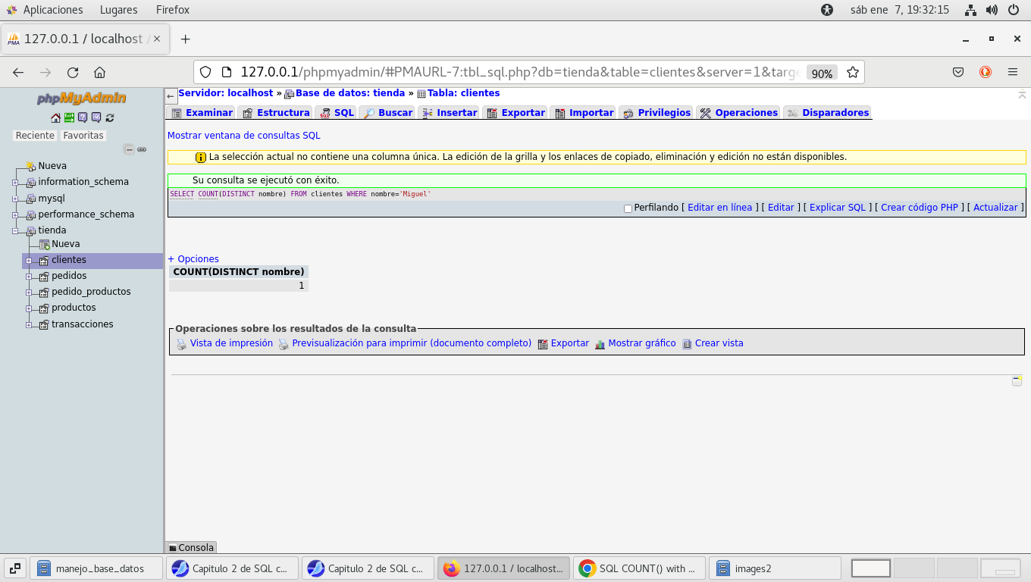Click the link with main panel icon

142,149
